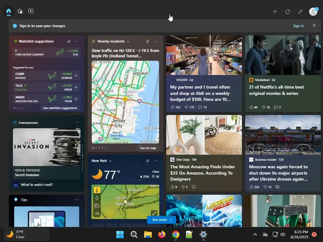Select temperature layer on weather map
This screenshot has width=323, height=242.
pos(97,190)
